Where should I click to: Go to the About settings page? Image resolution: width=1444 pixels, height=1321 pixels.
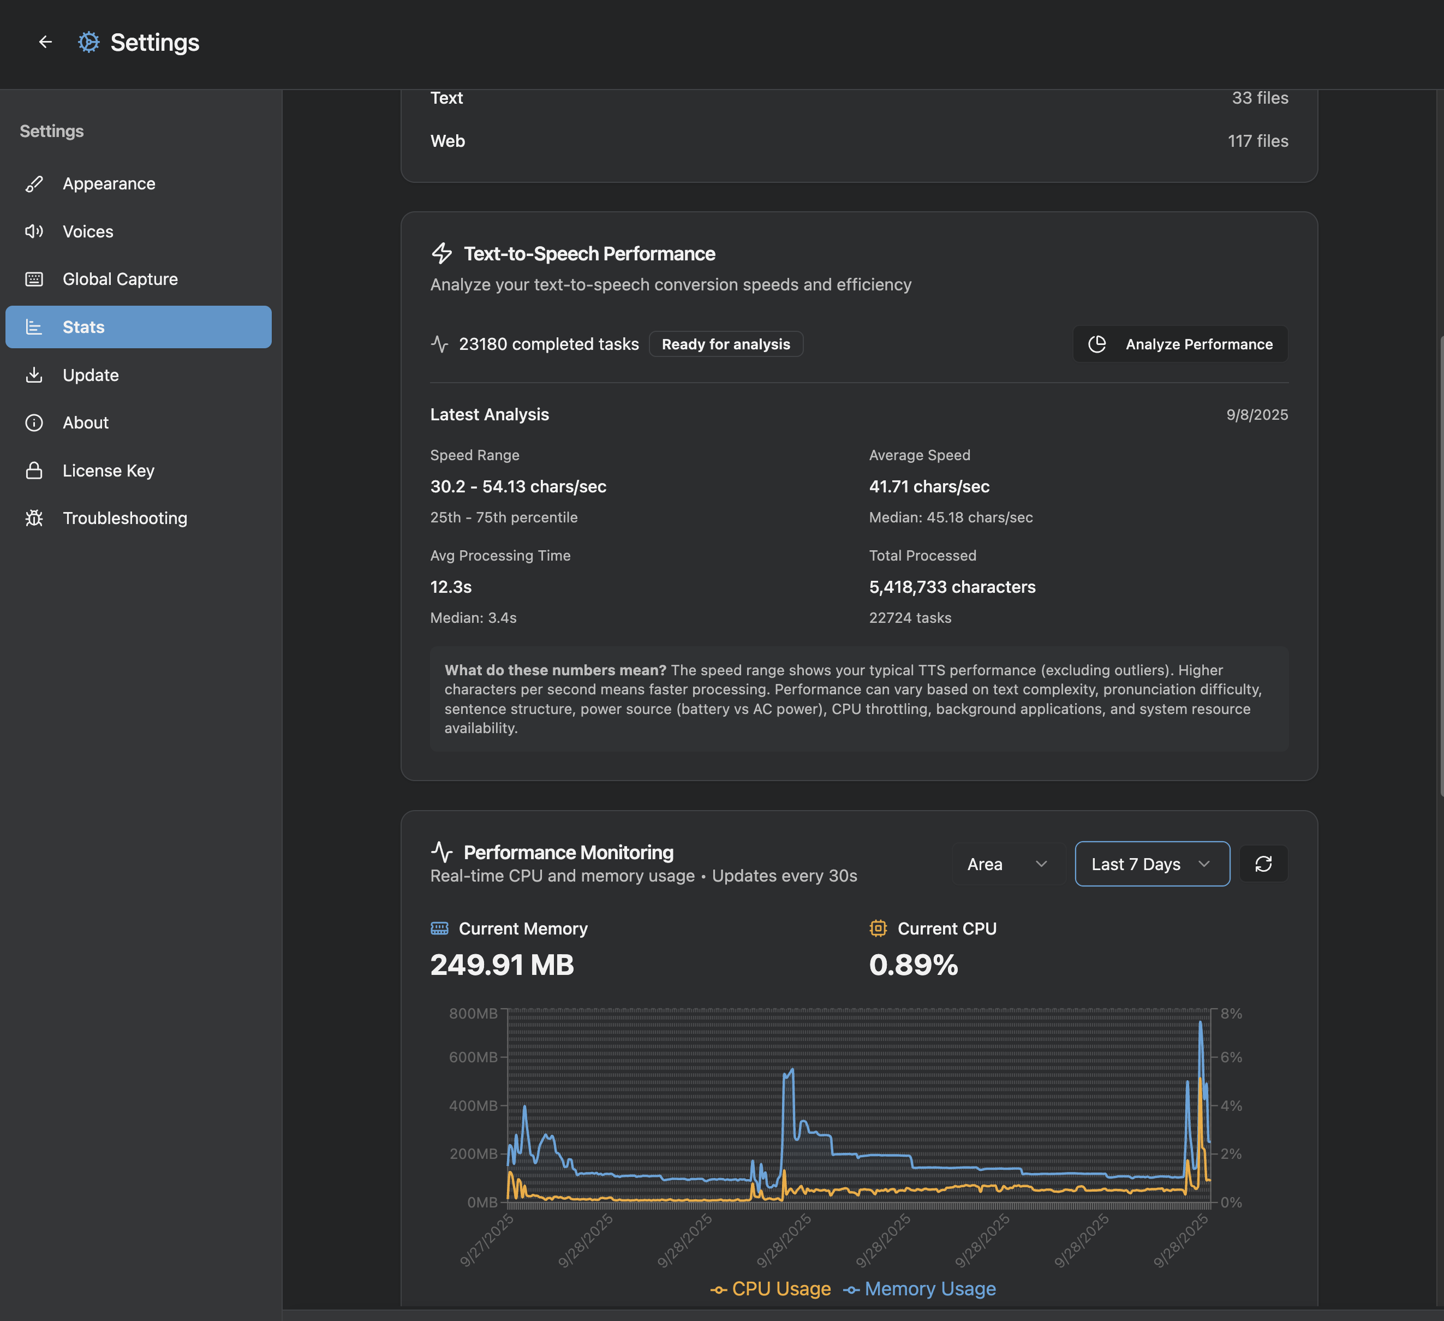pyautogui.click(x=86, y=423)
